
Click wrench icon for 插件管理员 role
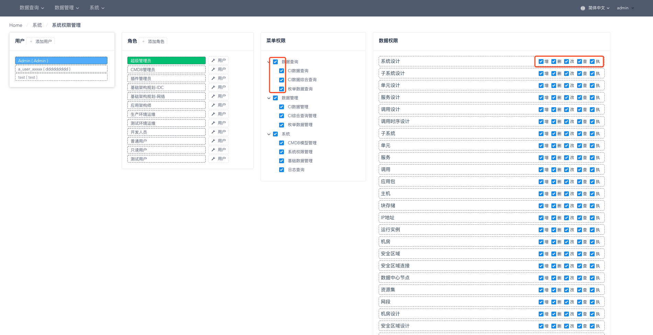tap(213, 78)
